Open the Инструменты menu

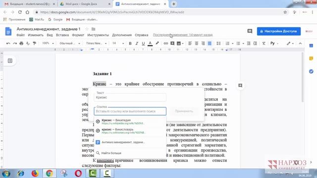98,35
